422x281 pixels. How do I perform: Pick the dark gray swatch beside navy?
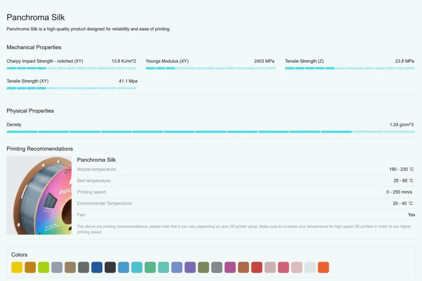click(x=84, y=267)
